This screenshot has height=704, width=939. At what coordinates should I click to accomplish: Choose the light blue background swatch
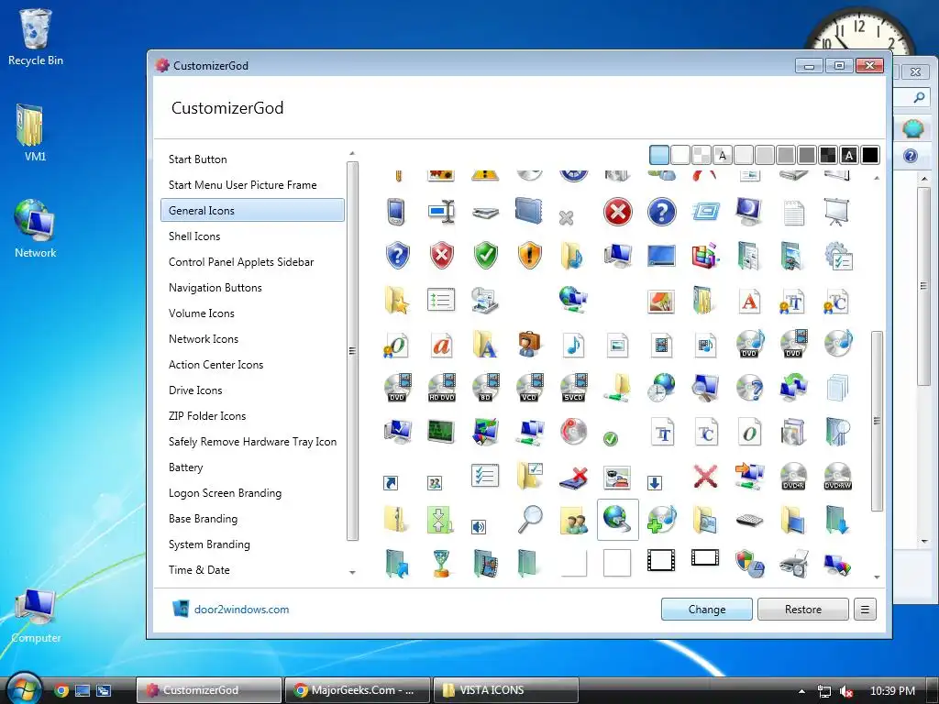coord(659,155)
